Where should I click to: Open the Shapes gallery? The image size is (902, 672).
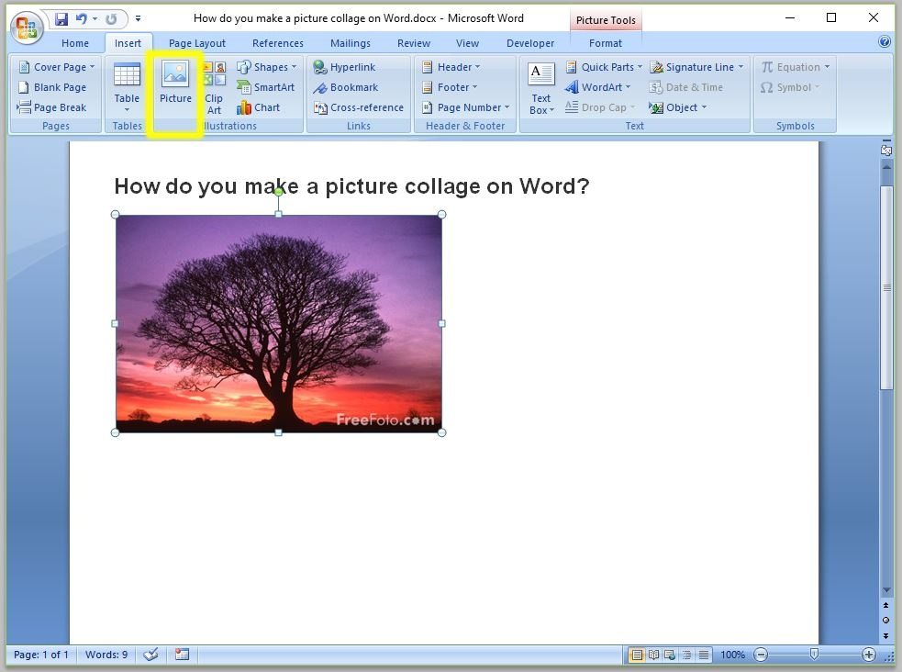tap(267, 67)
